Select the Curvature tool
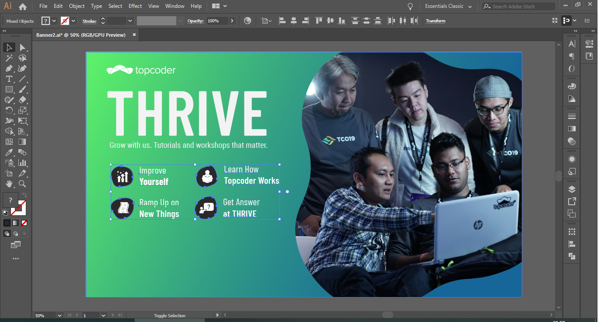Screen dimensions: 601x322 pos(23,68)
